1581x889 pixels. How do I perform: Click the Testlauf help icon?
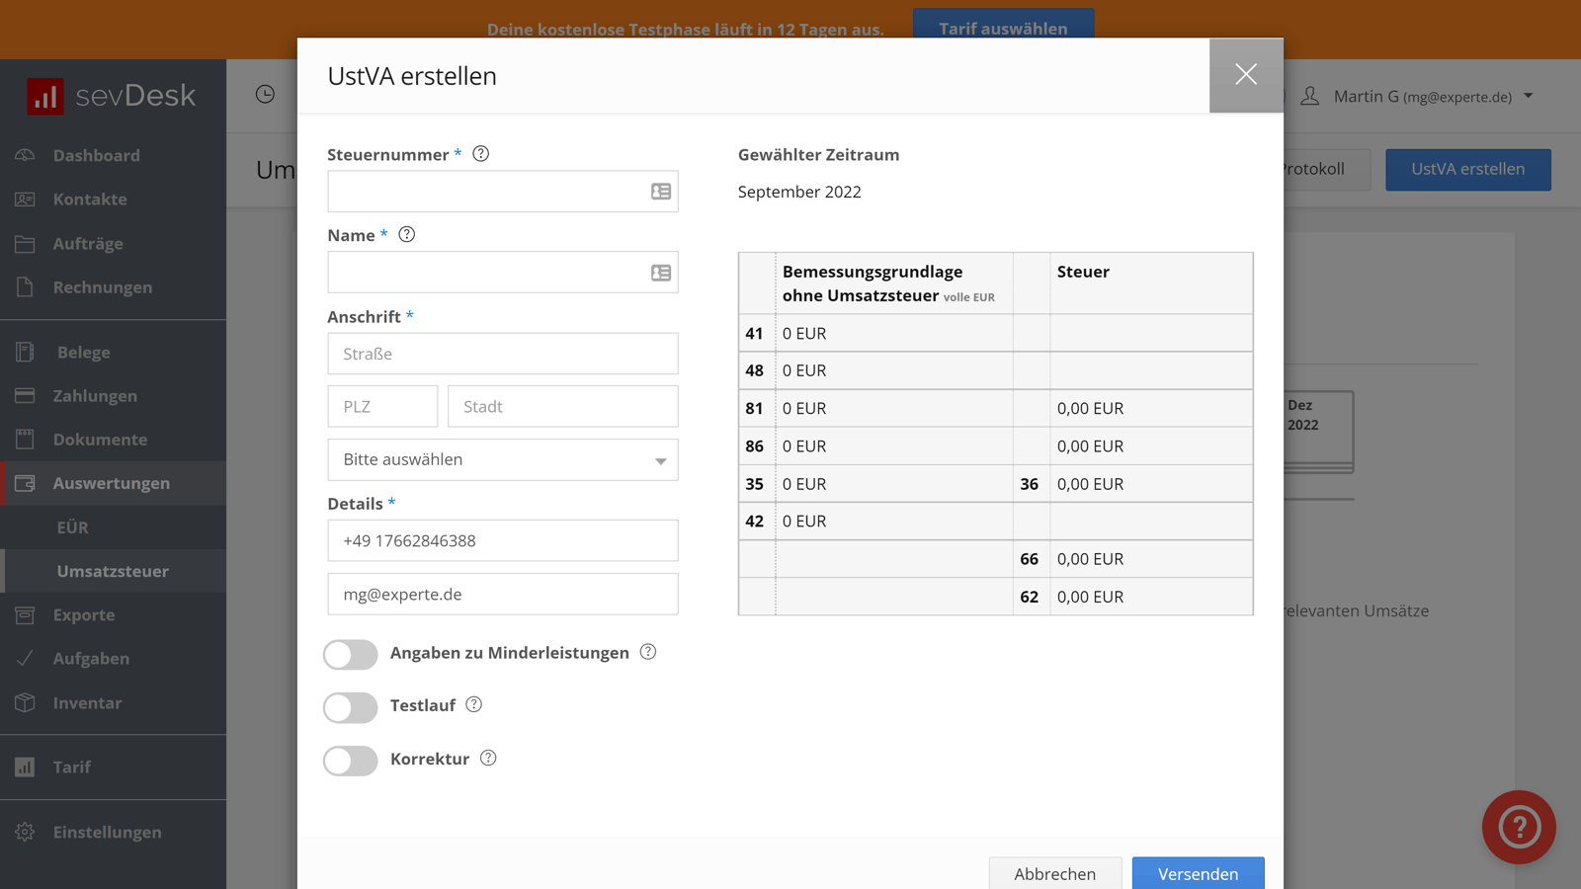tap(474, 705)
